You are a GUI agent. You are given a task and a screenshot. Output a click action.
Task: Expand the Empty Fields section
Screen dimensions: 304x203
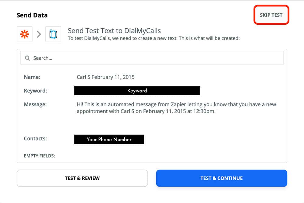click(x=39, y=156)
